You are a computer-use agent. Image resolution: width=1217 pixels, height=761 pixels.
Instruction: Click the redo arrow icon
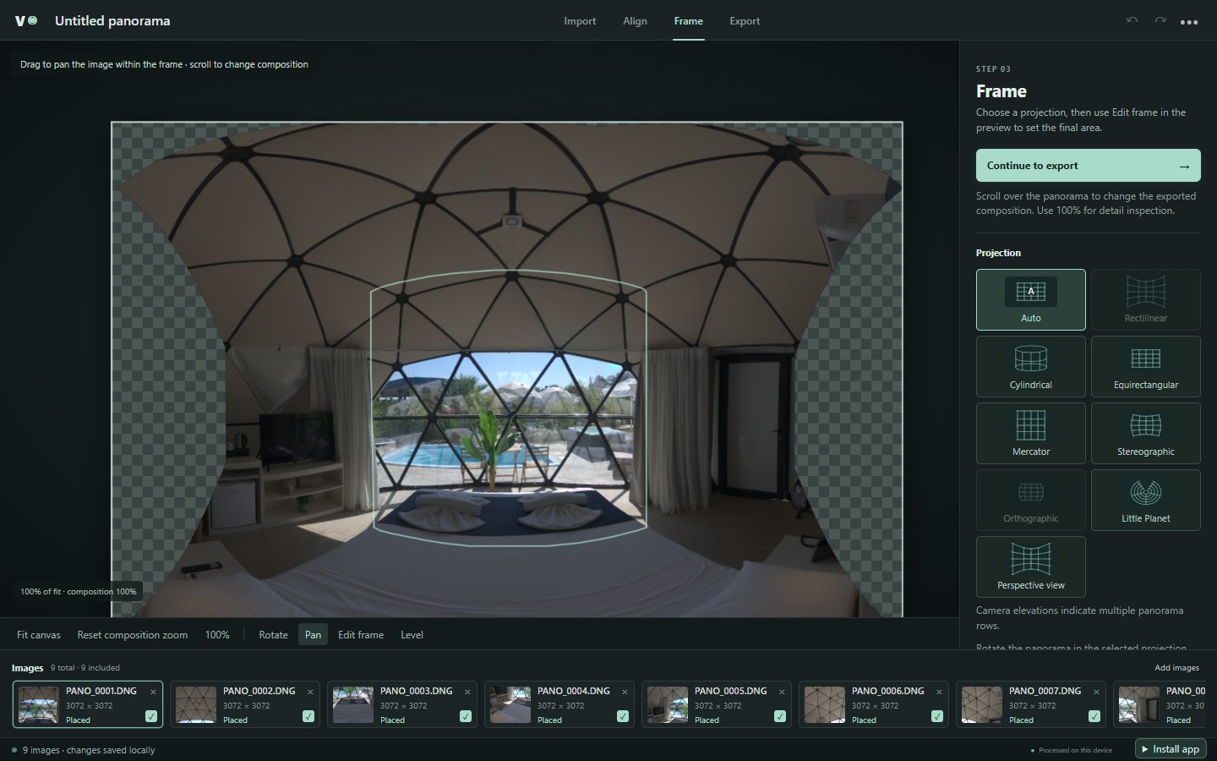(x=1160, y=20)
